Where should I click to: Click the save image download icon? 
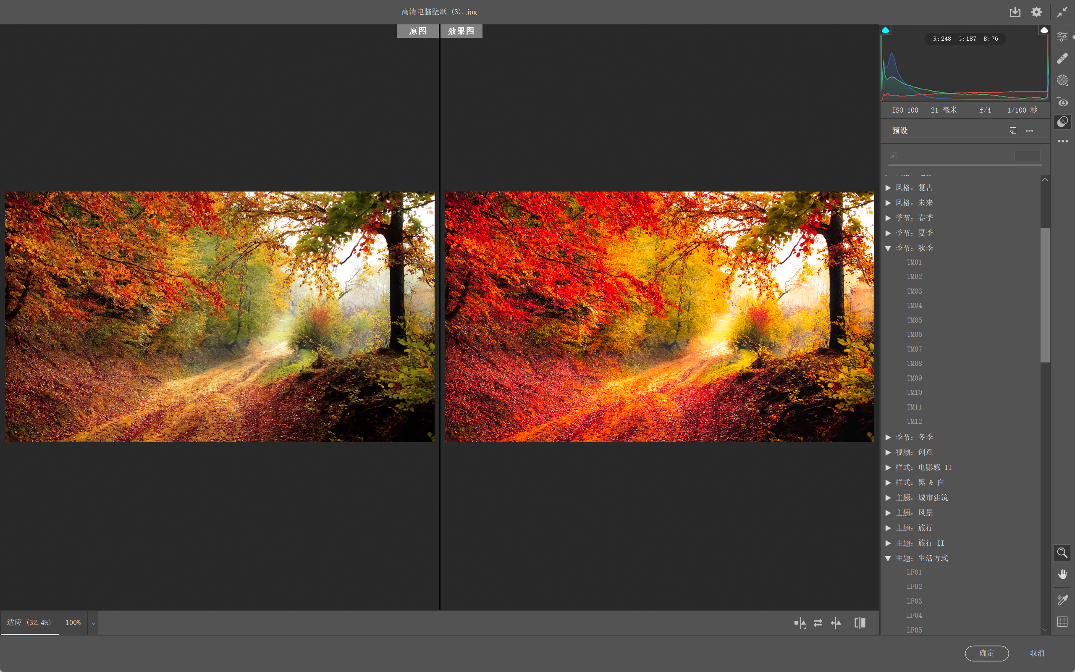pyautogui.click(x=1015, y=12)
